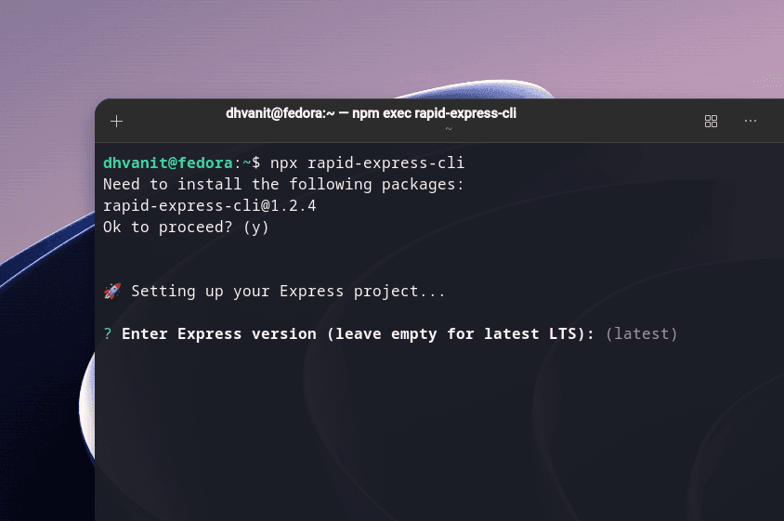
Task: Click the 'Enter Express version' prompt text
Action: pyautogui.click(x=218, y=333)
